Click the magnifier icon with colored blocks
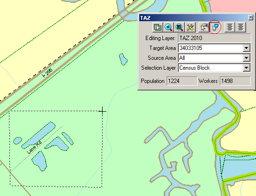This screenshot has width=256, height=196. coord(179,27)
